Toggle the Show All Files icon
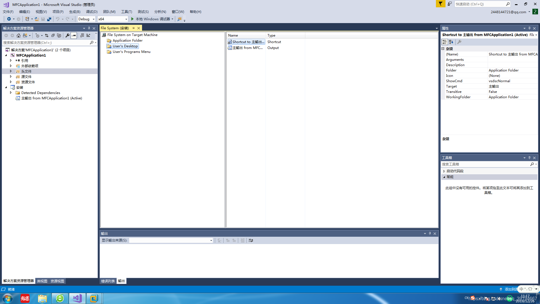The width and height of the screenshot is (540, 304). pos(59,35)
